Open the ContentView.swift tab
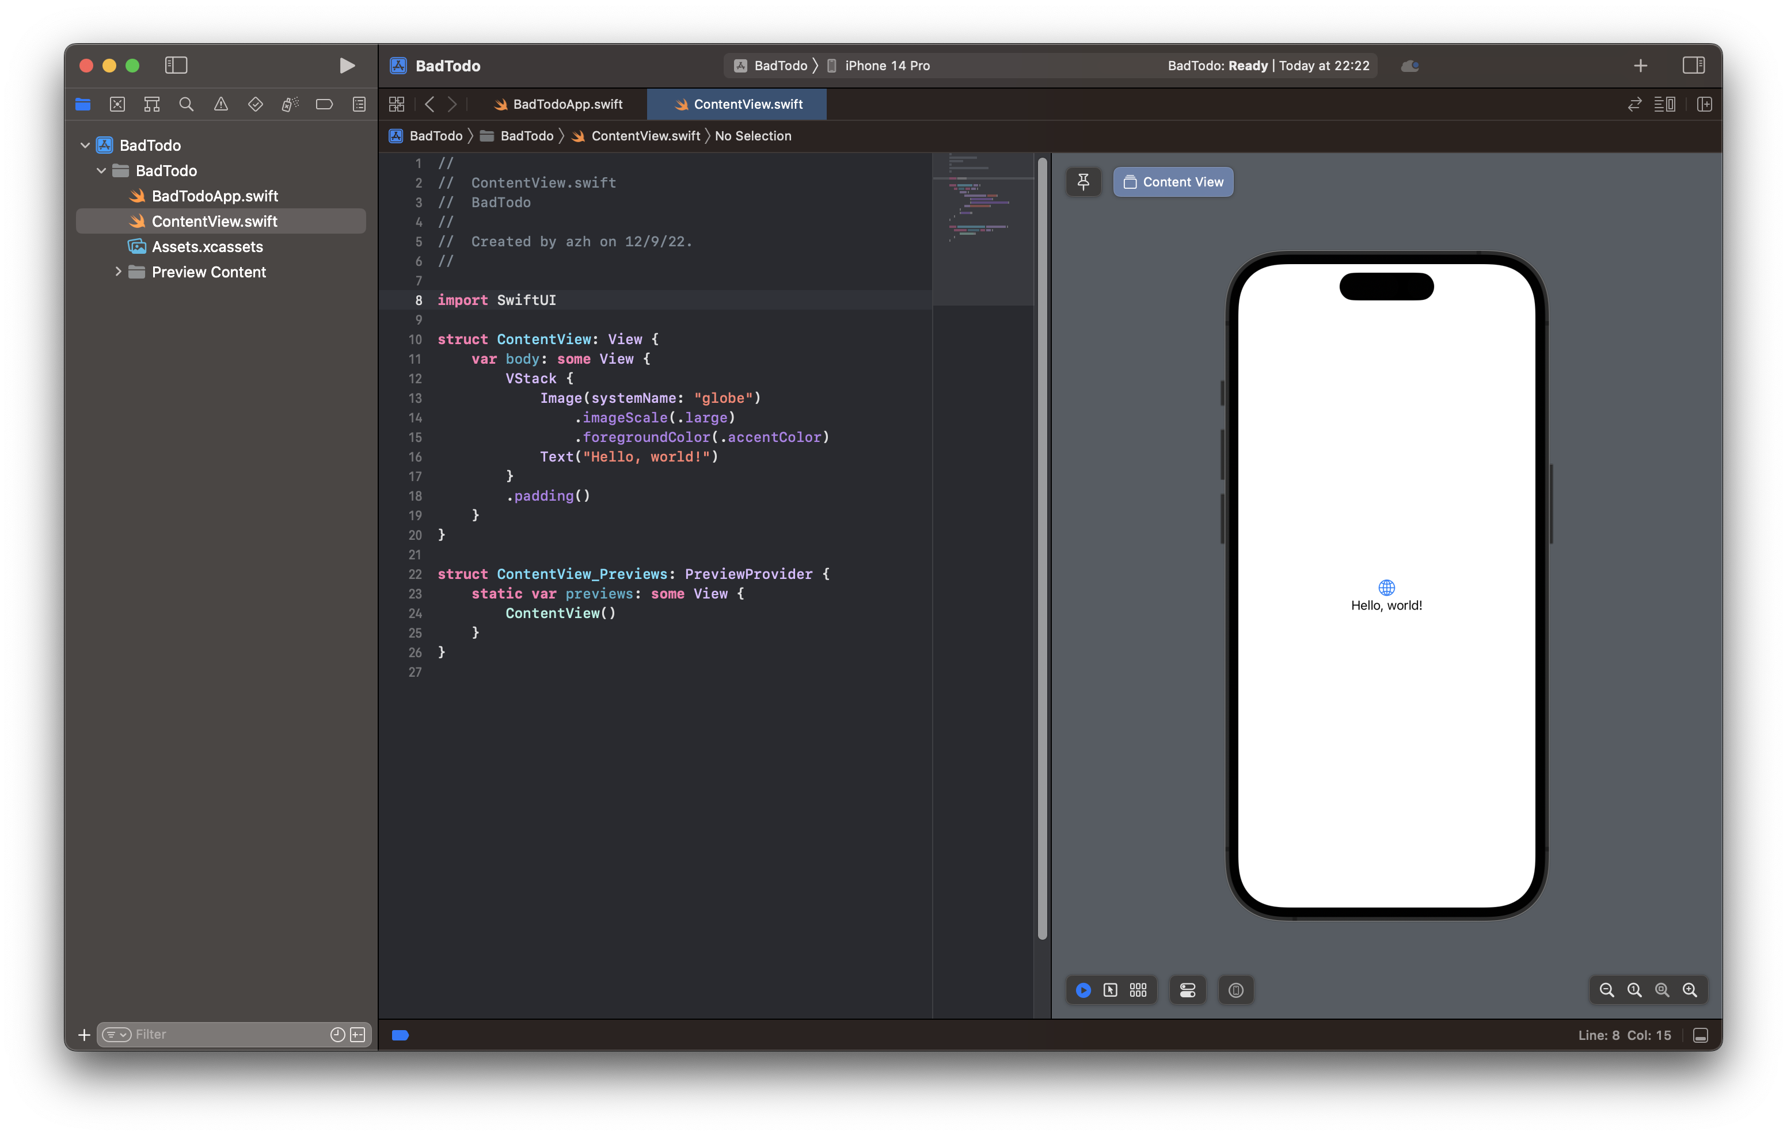The image size is (1787, 1136). coord(737,104)
